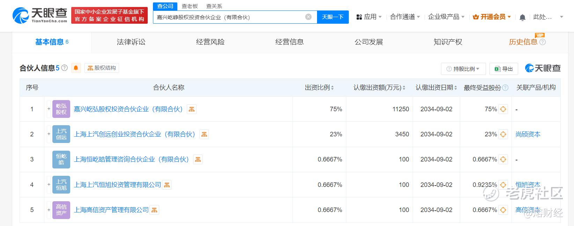
Task: Expand the 上海上汽创远 row plus toggle
Action: coord(49,134)
